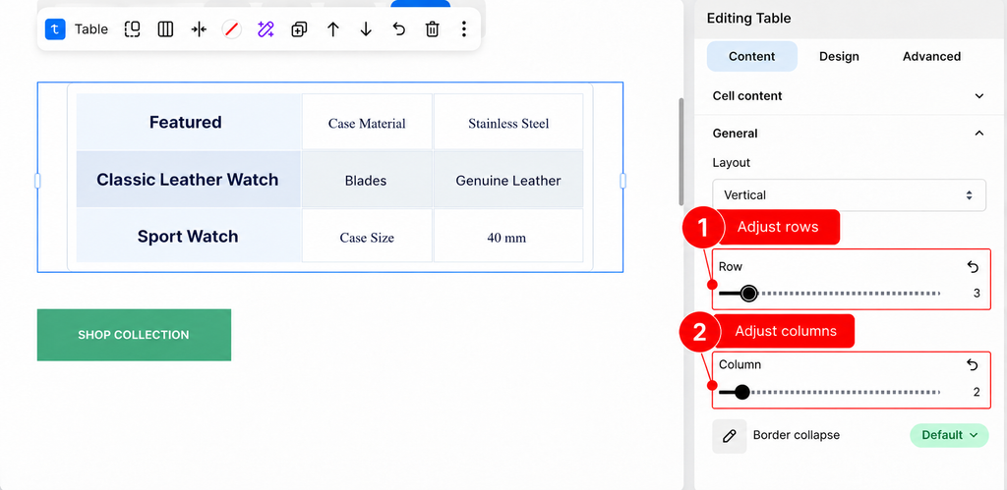Click the Row slider handle

pyautogui.click(x=748, y=294)
